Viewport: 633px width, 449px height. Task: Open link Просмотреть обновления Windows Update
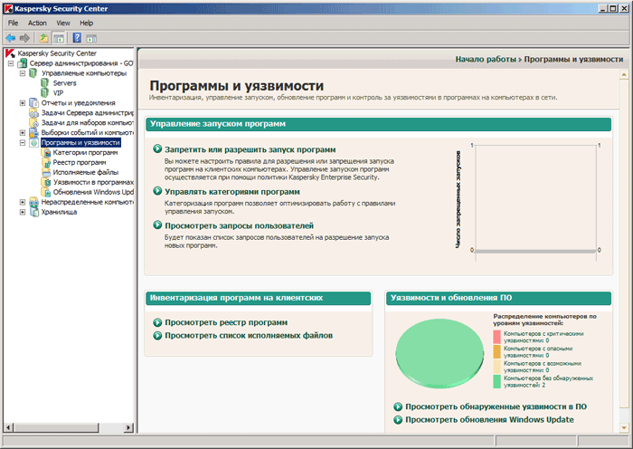point(490,419)
